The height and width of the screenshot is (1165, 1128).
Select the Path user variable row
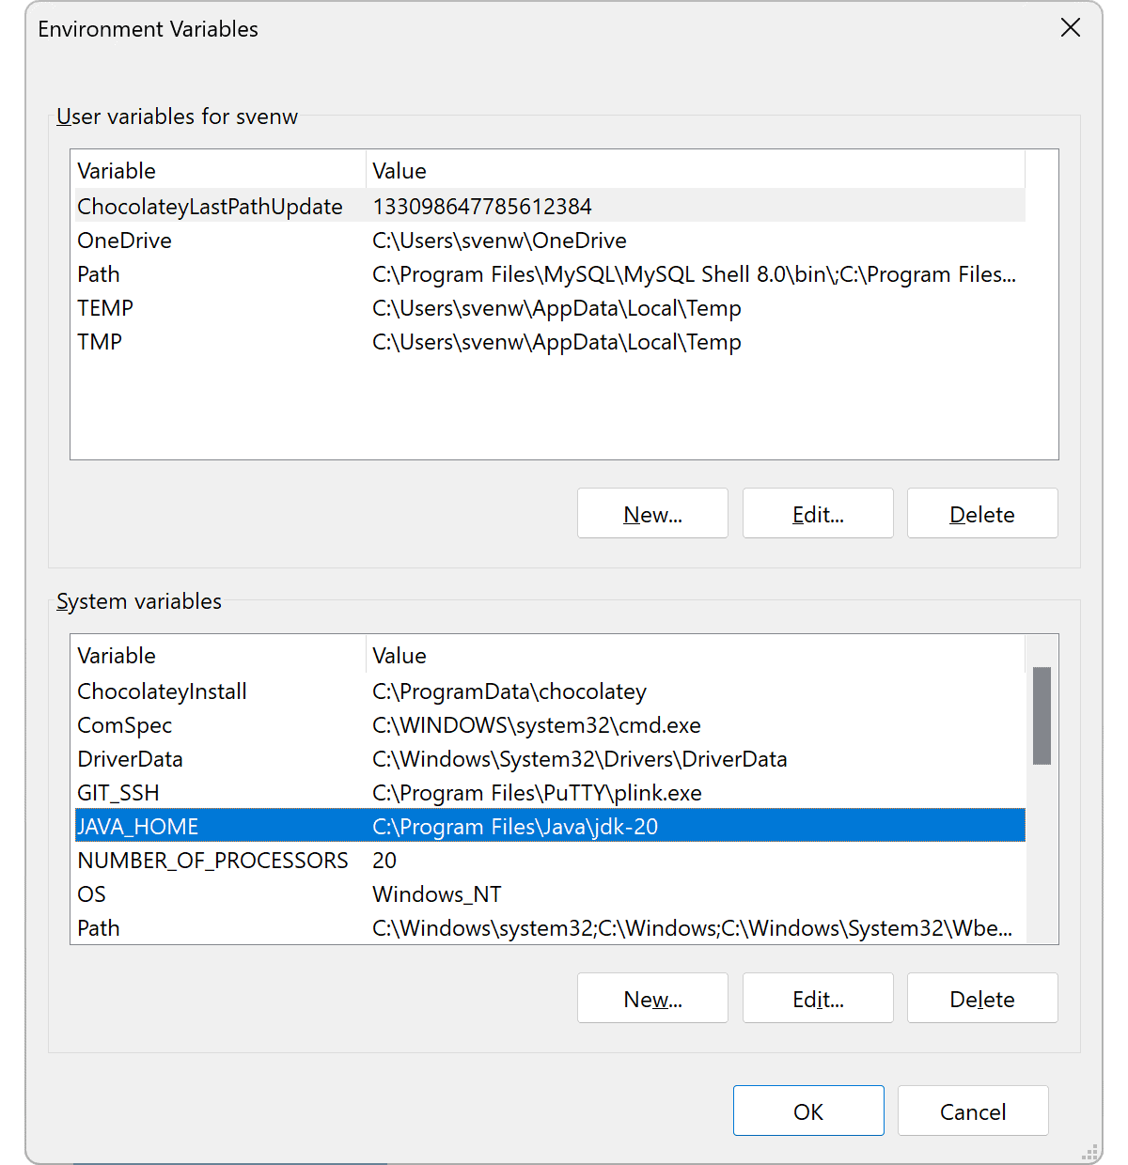click(x=282, y=274)
